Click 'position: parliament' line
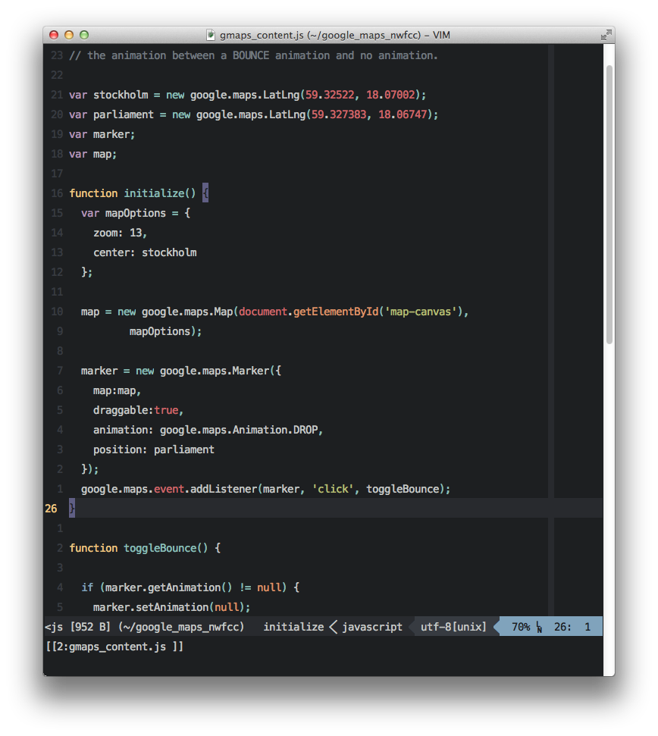 (x=153, y=449)
